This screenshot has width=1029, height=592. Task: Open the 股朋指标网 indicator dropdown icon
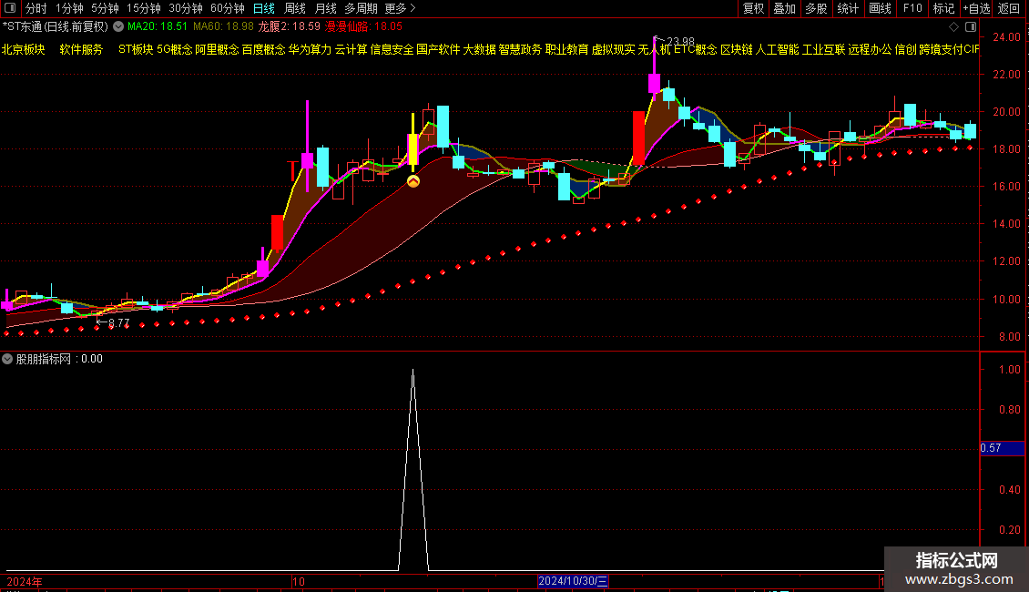[x=7, y=359]
